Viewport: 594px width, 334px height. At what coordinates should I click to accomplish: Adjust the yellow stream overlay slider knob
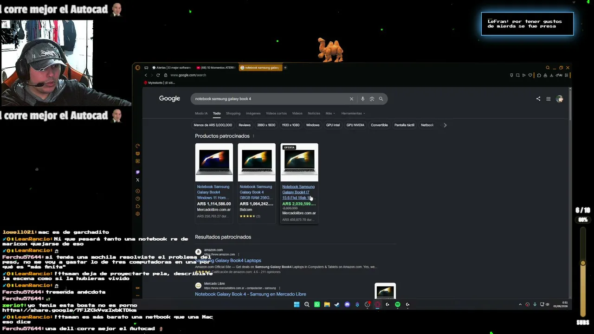tap(583, 263)
